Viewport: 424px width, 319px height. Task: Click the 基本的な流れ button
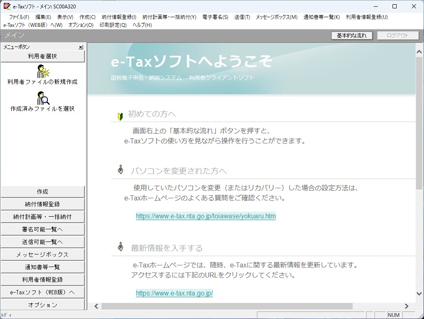pos(352,35)
